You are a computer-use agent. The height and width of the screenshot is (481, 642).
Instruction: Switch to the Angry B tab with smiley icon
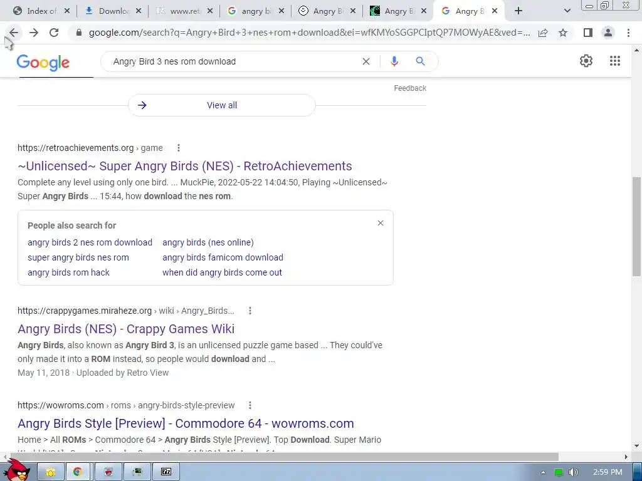(322, 11)
